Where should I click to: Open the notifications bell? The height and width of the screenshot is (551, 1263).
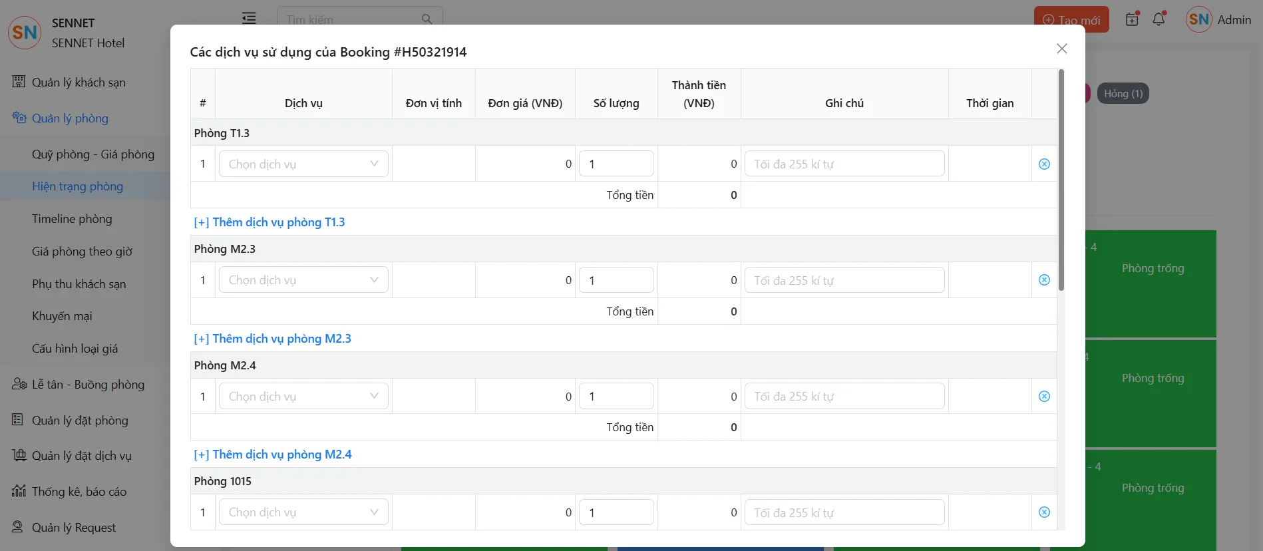click(1159, 19)
